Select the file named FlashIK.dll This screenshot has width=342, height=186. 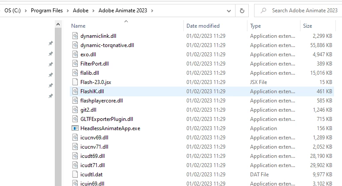coord(92,91)
